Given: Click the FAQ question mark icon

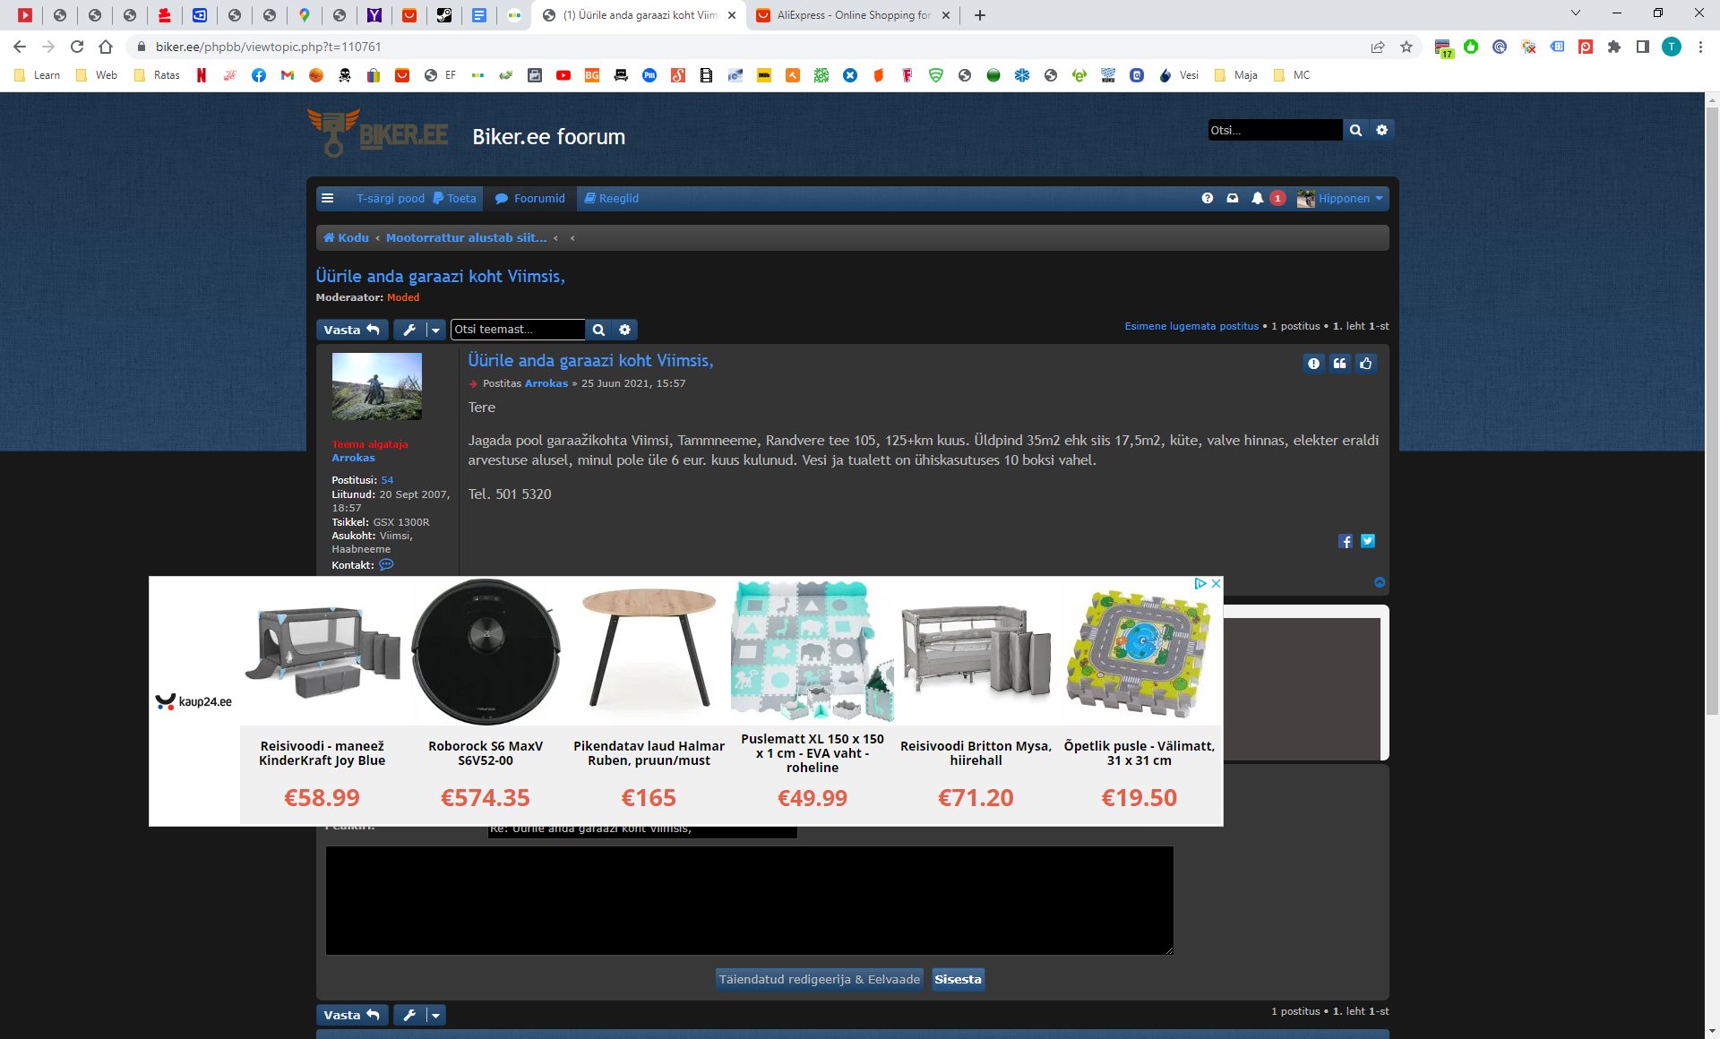Looking at the screenshot, I should point(1208,198).
